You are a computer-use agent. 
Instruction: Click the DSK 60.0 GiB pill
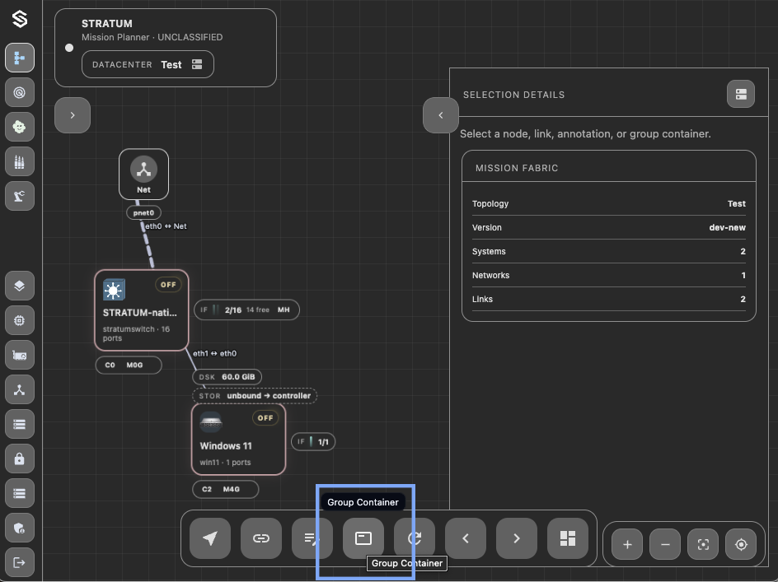[227, 377]
